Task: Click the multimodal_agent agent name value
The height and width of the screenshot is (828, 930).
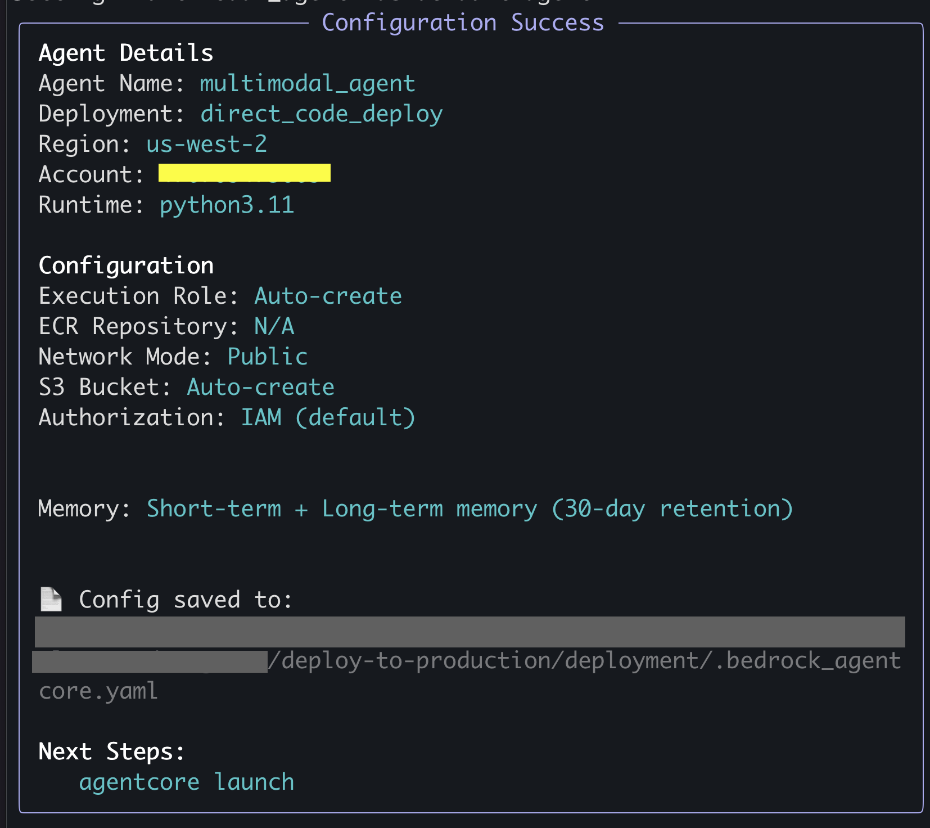Action: click(x=307, y=83)
